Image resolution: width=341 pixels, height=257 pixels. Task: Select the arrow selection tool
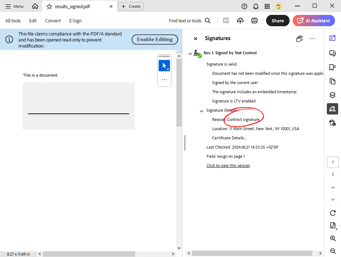click(164, 65)
